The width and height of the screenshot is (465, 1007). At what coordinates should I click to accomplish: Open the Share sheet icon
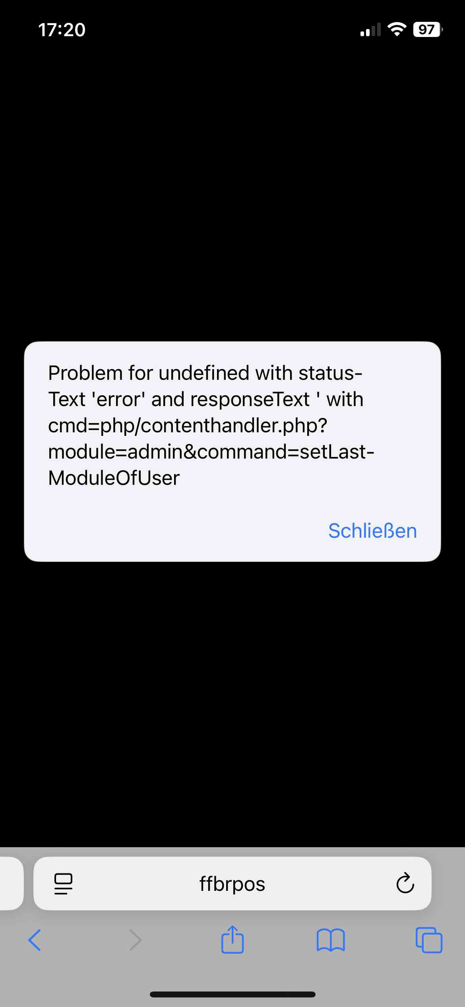pos(232,939)
